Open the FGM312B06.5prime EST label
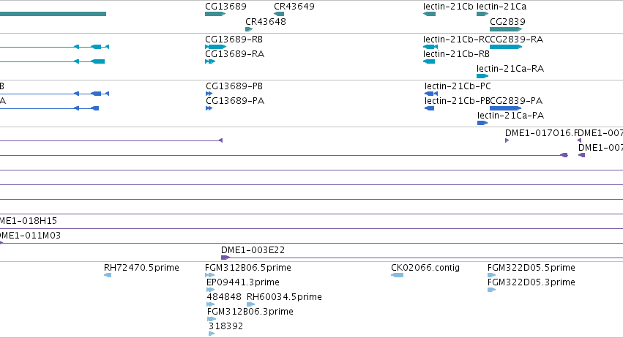 (x=248, y=267)
